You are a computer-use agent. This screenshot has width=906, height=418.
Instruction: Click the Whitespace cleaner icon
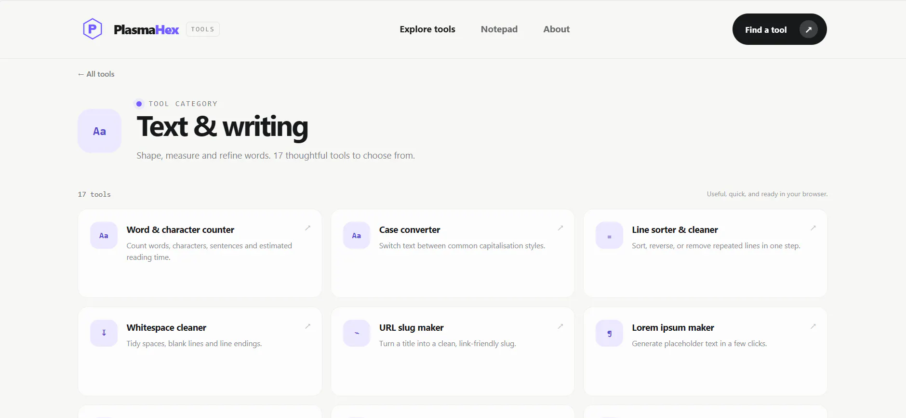[104, 333]
